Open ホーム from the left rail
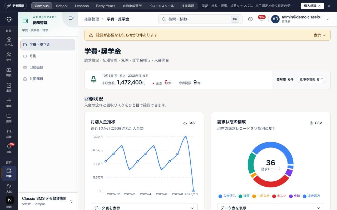The height and width of the screenshot is (210, 337). click(x=9, y=41)
